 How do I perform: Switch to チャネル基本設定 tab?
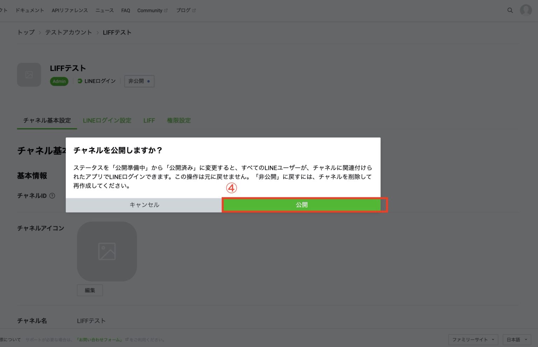(47, 120)
